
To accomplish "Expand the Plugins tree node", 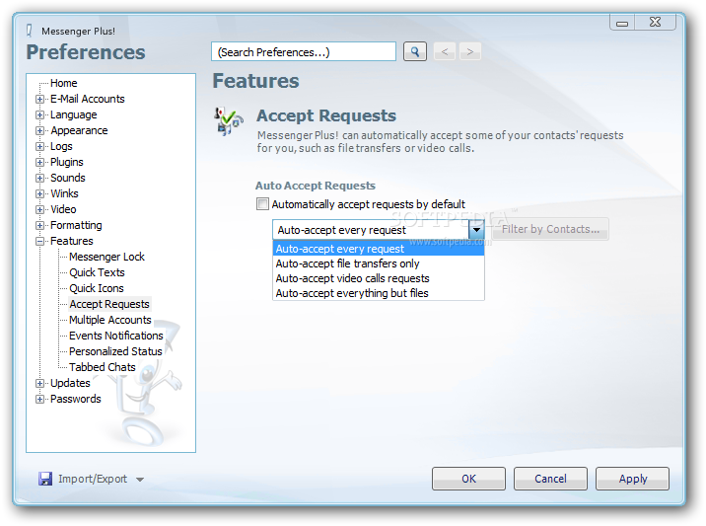I will coord(39,162).
